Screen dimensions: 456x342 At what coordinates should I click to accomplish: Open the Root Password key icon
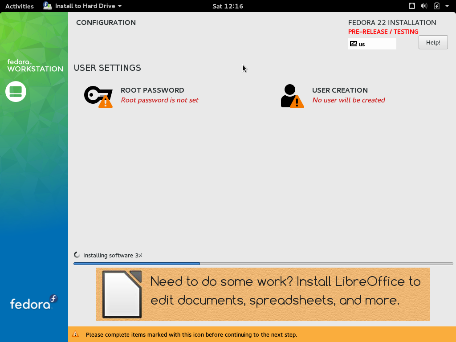(98, 97)
